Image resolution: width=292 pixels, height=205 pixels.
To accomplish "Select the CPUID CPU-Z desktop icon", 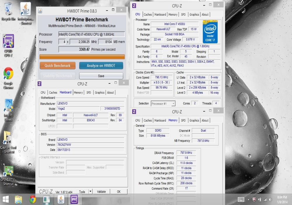I will tap(8, 45).
